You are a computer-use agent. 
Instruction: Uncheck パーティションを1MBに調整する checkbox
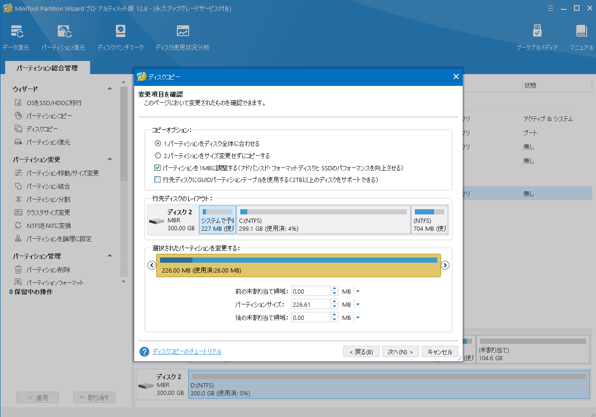(158, 167)
